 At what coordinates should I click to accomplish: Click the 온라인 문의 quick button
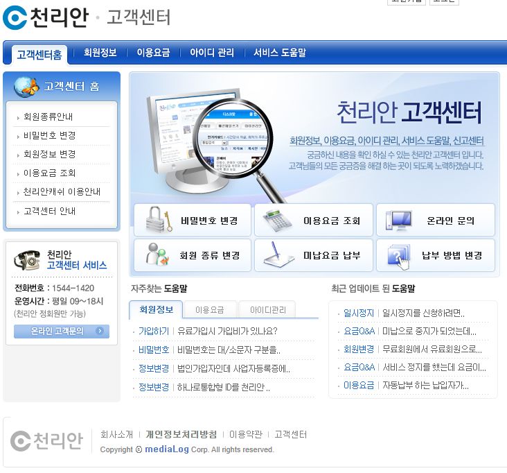tap(436, 220)
